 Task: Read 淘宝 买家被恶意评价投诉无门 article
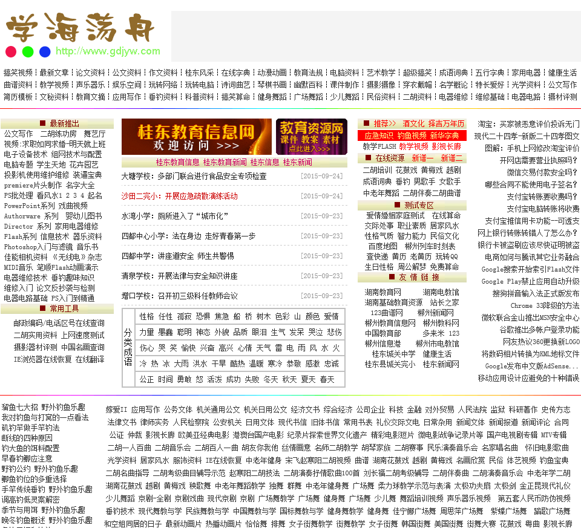[528, 124]
